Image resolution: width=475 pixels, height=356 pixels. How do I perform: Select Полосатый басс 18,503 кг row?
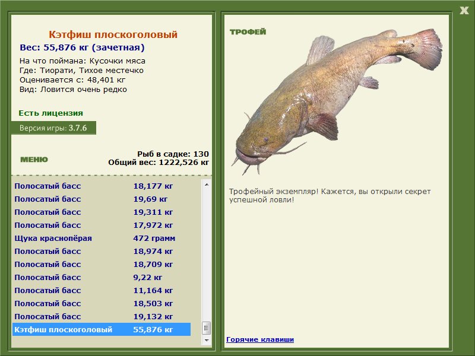102,303
